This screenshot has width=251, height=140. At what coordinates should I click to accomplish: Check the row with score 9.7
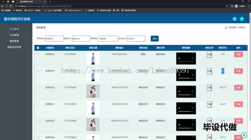38,71
